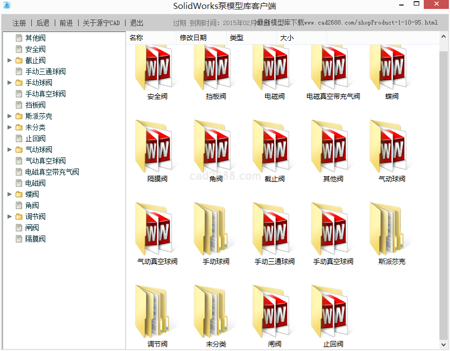450x351 pixels.
Task: Open 关于源宁CAD about menu
Action: tap(101, 23)
